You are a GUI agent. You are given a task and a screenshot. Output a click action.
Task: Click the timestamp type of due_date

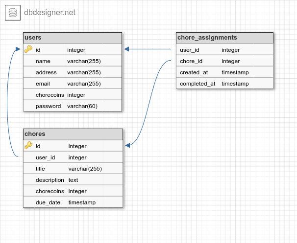coord(82,202)
